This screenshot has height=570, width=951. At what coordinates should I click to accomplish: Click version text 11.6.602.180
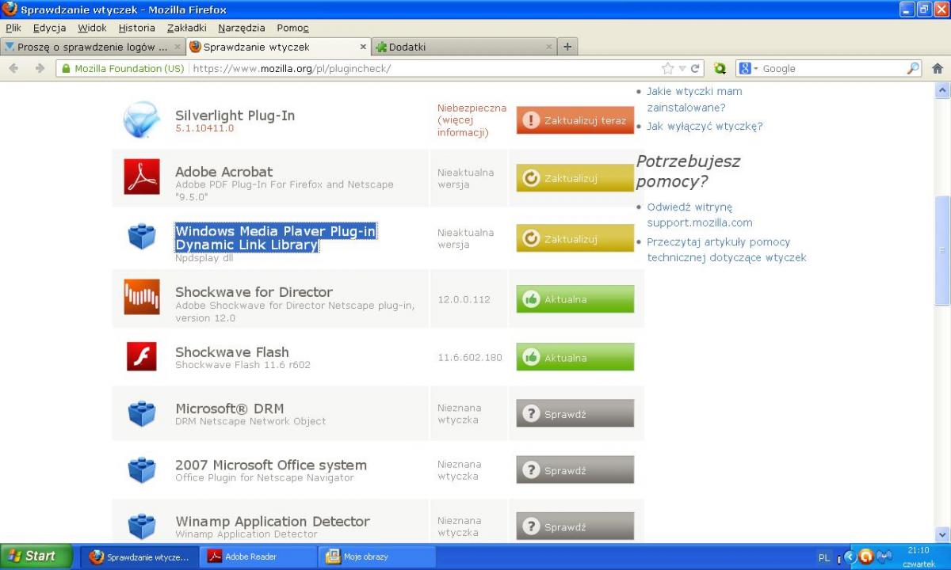[x=470, y=357]
